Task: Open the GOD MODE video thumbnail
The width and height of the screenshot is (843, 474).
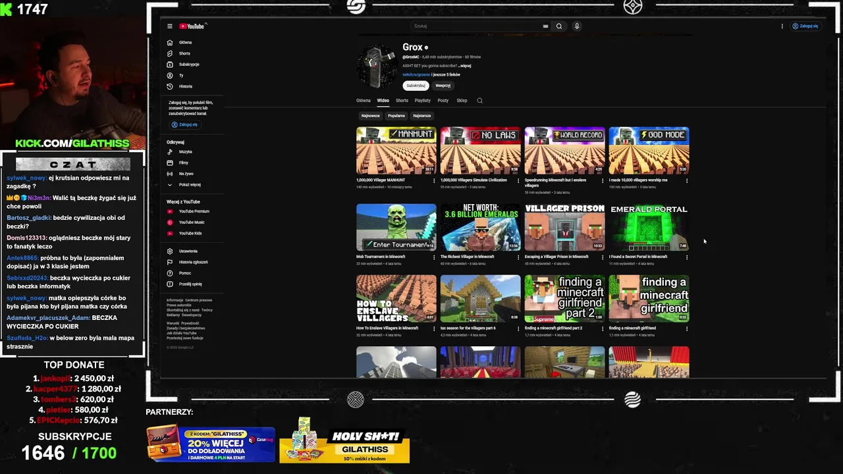Action: [649, 151]
